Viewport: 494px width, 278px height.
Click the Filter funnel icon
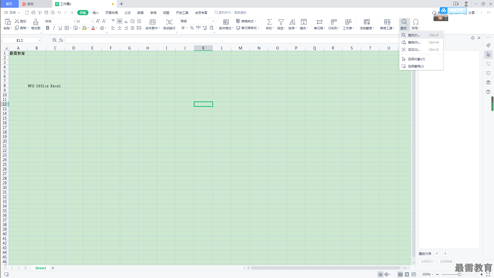[281, 22]
